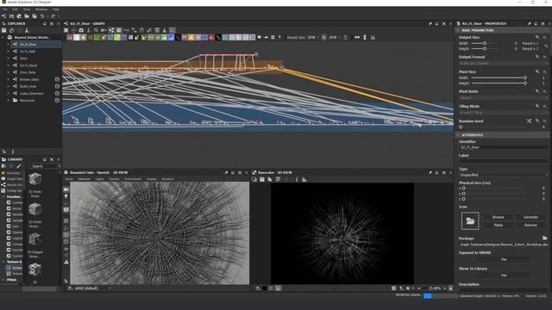
Task: Adjust the Pixel Size Height slider
Action: 499,84
